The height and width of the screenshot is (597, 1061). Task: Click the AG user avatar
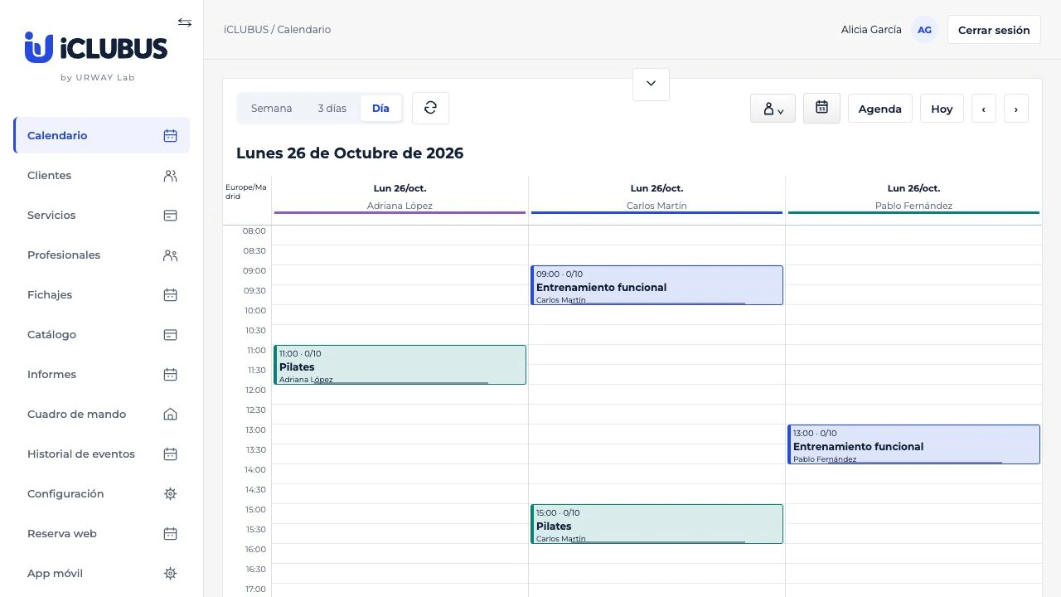[x=924, y=30]
